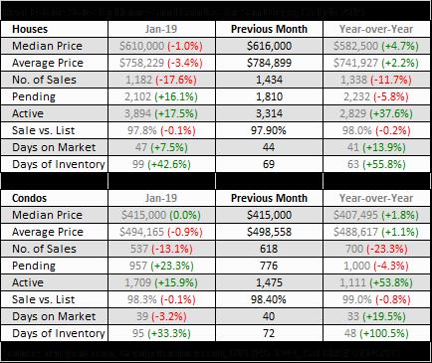Select Condos Pending 957 (+23.3%) cell
Image resolution: width=432 pixels, height=363 pixels.
(x=161, y=266)
